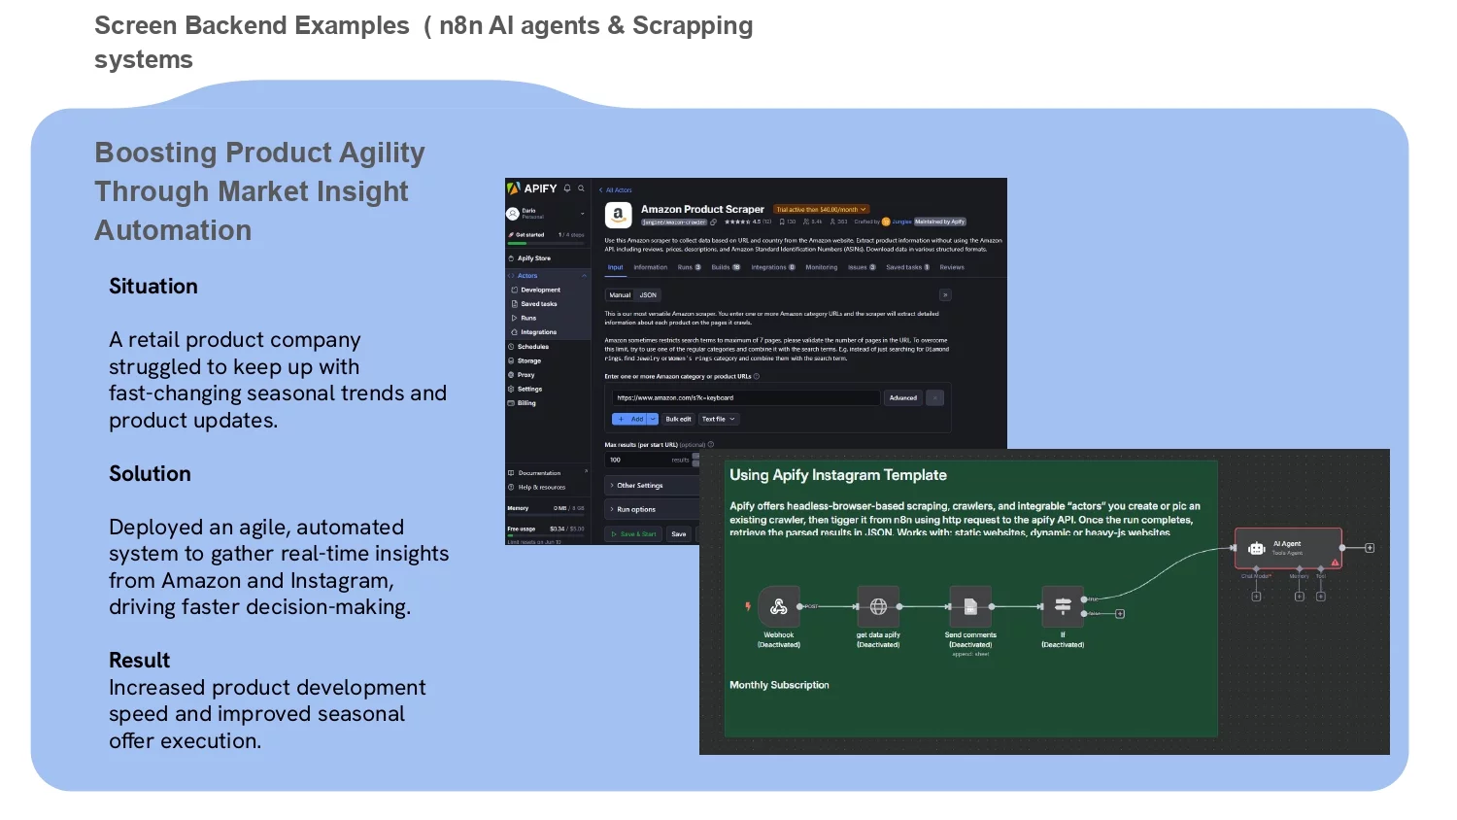Switch to the Information tab
The image size is (1457, 820).
[x=650, y=267]
